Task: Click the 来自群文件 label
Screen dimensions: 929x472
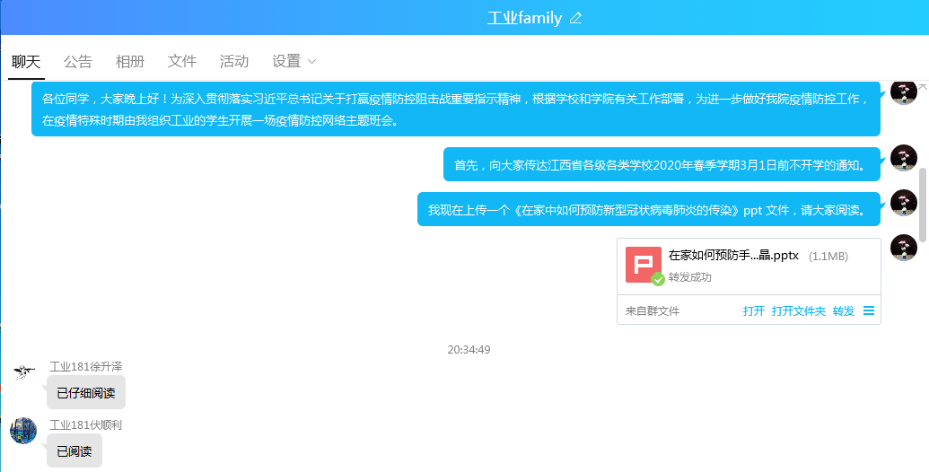Action: [653, 310]
